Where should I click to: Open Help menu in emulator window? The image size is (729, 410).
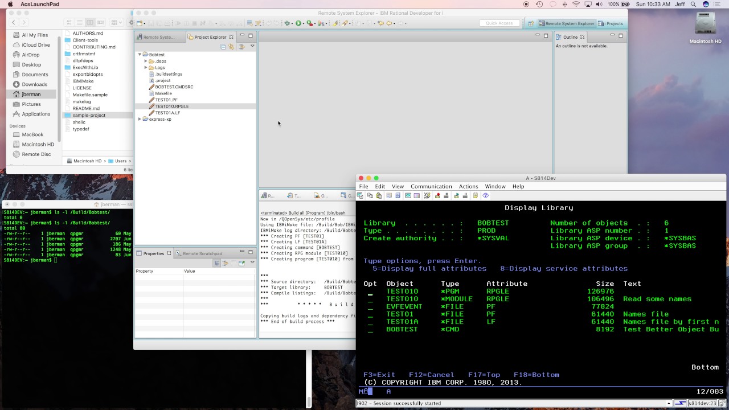518,186
